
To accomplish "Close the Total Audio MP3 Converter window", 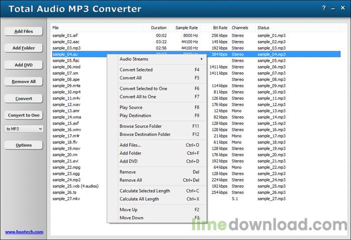I will [342, 8].
